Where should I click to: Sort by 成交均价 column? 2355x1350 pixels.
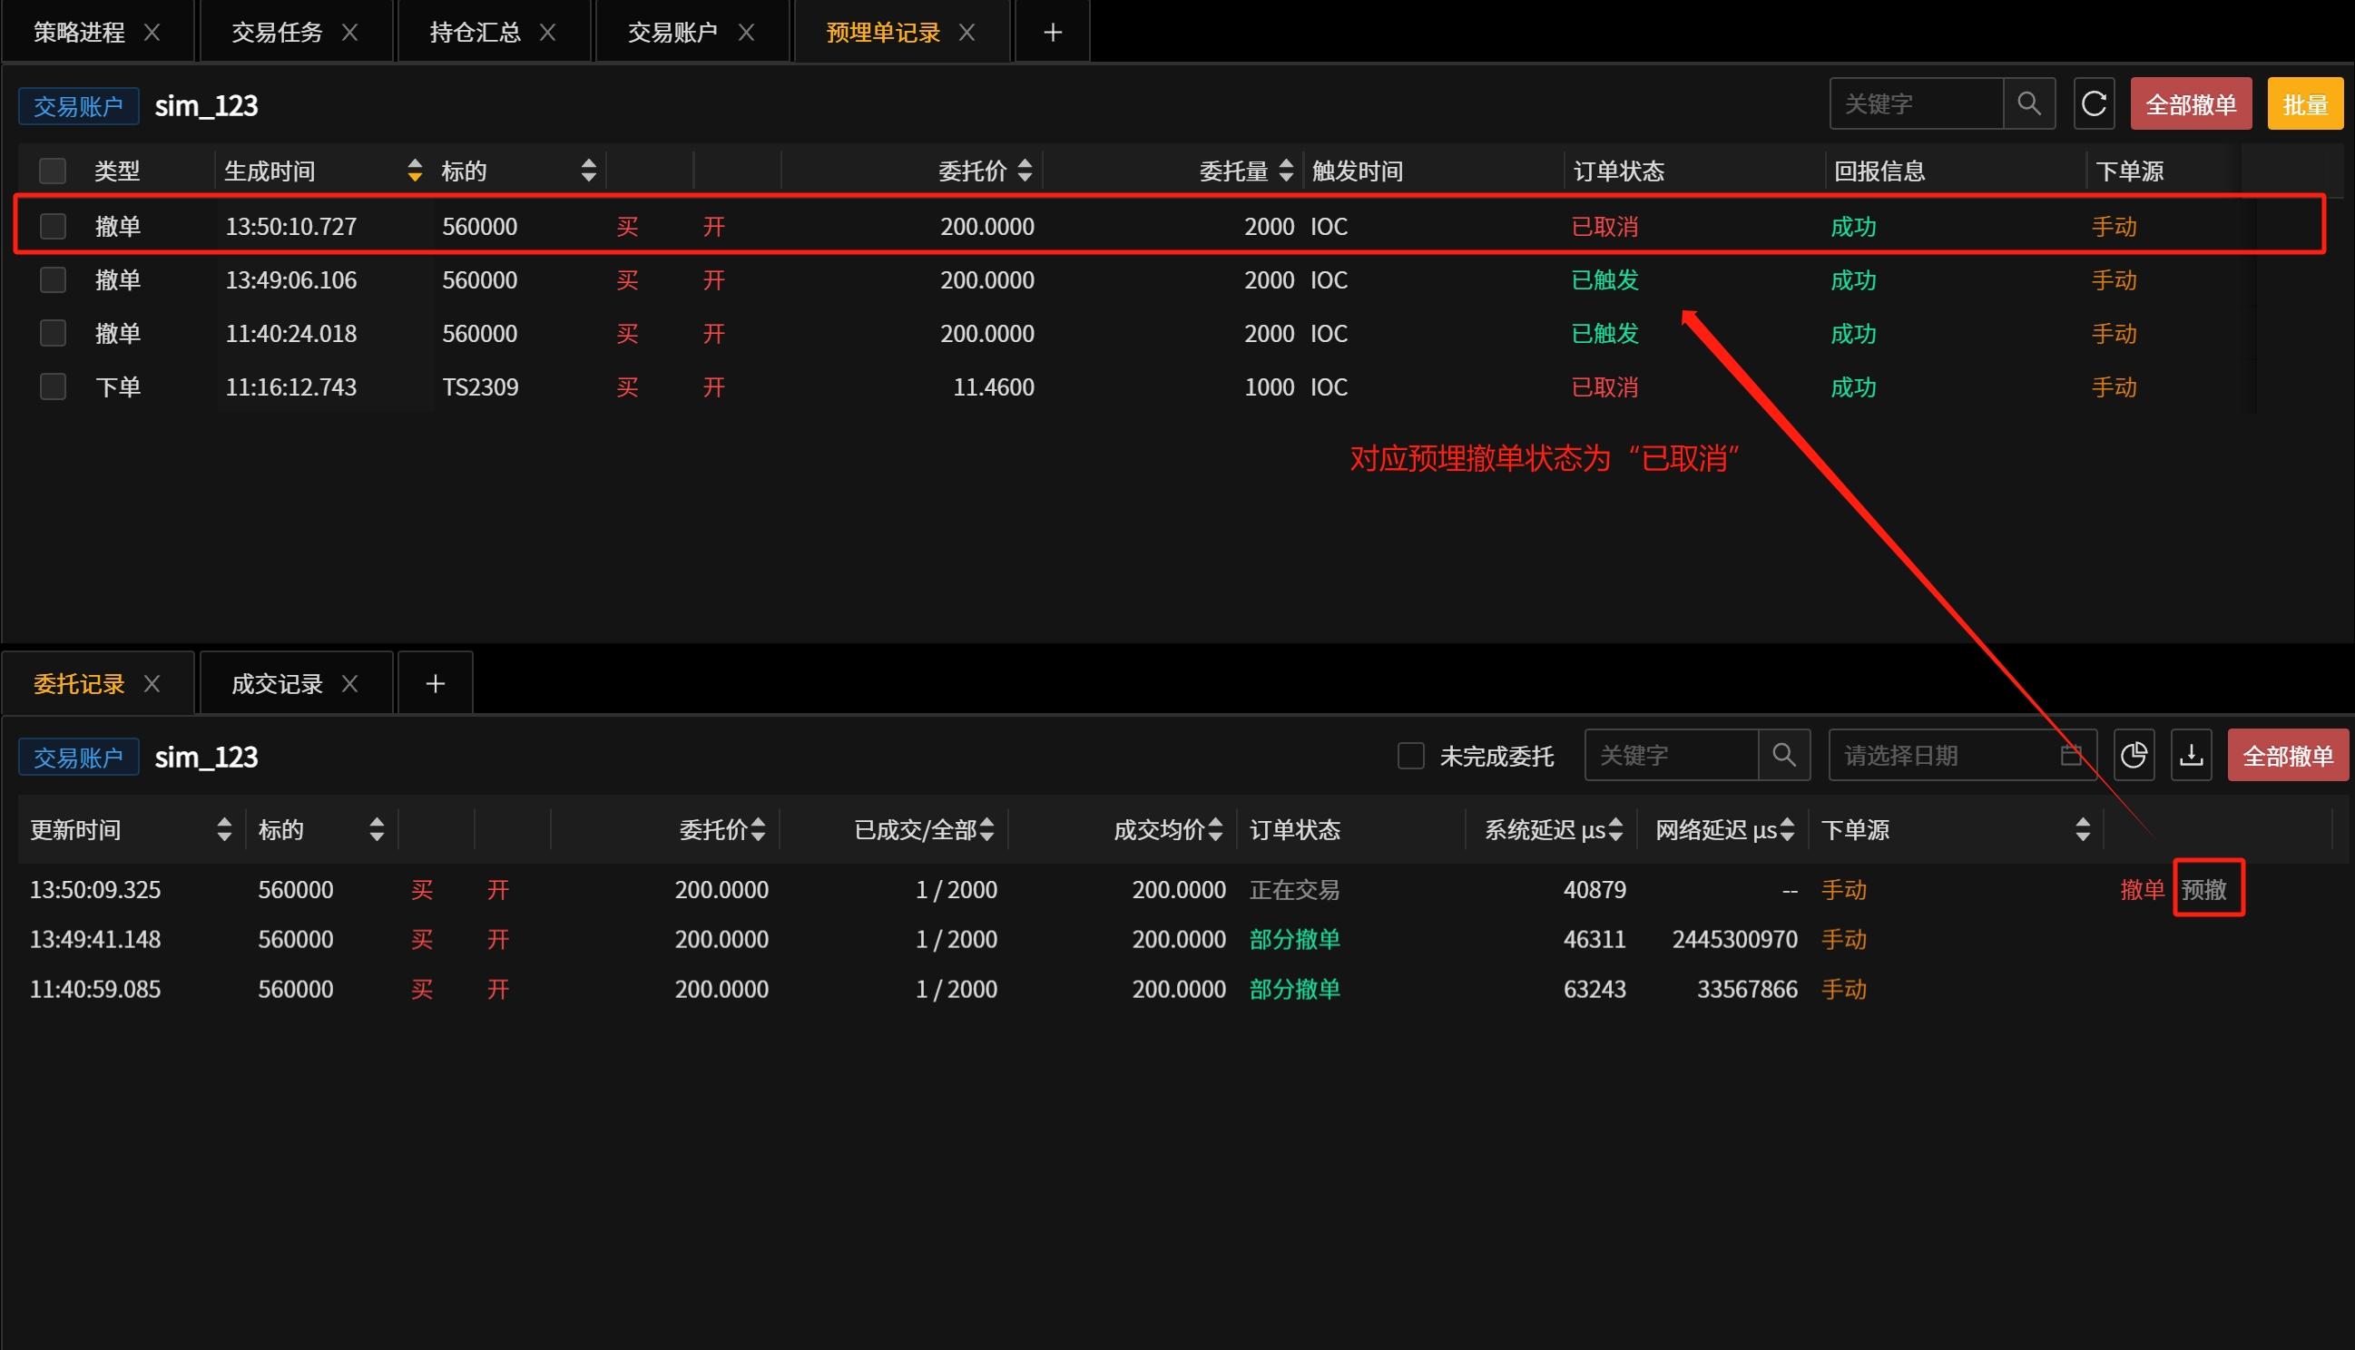(1214, 829)
